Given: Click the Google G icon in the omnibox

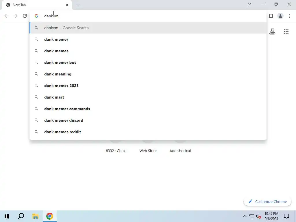Looking at the screenshot, I should click(x=36, y=16).
